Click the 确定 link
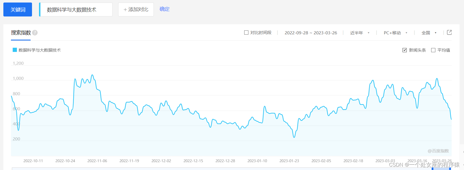The width and height of the screenshot is (464, 170). coord(164,9)
